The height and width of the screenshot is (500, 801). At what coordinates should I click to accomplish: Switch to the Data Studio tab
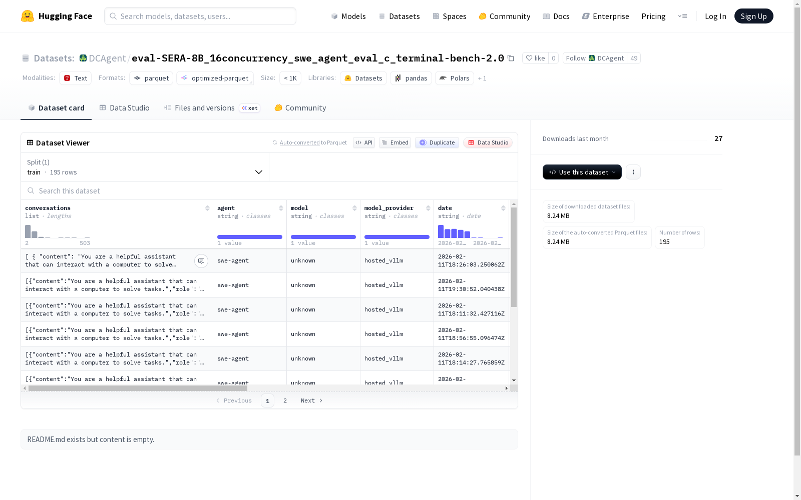click(x=124, y=108)
